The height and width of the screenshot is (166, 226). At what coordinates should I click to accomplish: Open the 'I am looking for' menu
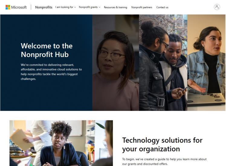[x=66, y=7]
